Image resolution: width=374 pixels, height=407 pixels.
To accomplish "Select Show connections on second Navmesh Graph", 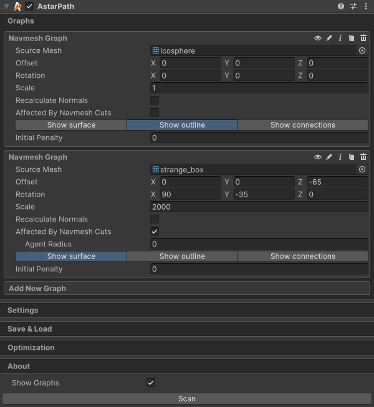I will pos(302,256).
